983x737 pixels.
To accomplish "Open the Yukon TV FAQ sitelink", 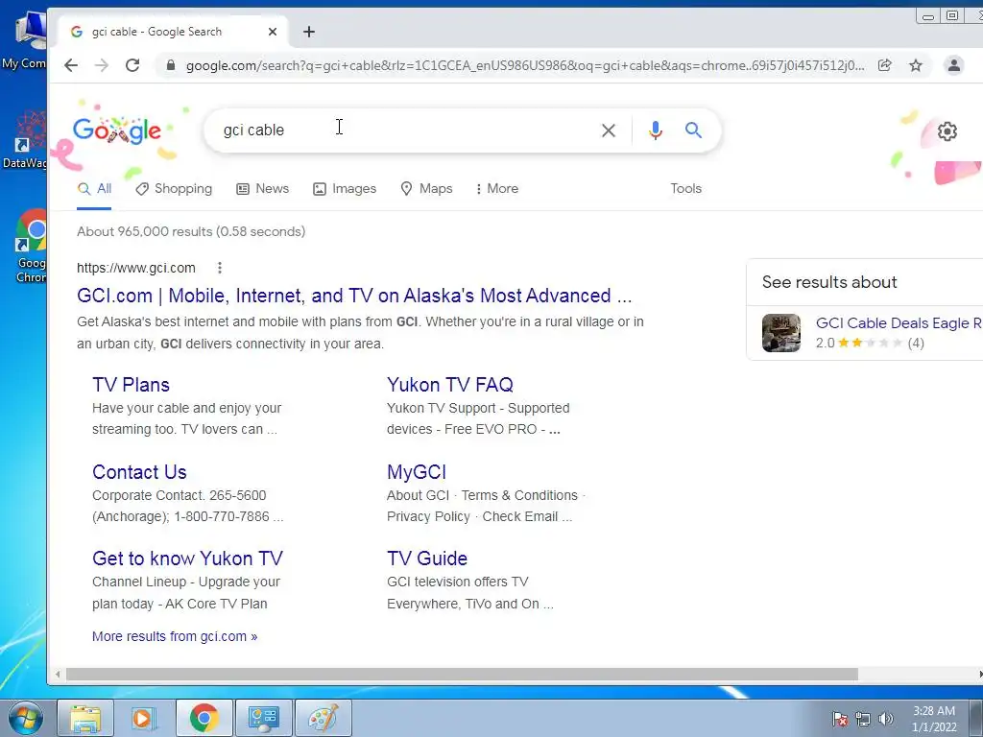I will tap(450, 385).
